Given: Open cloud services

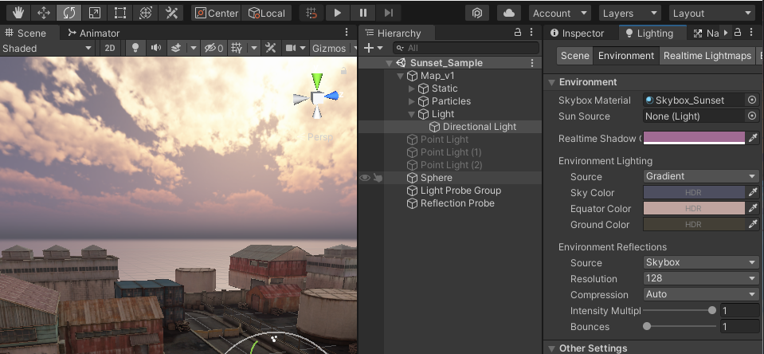Looking at the screenshot, I should tap(509, 14).
